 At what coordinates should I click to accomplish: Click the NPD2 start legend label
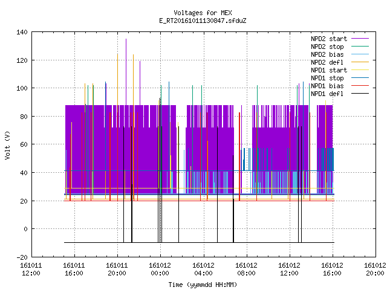point(329,39)
